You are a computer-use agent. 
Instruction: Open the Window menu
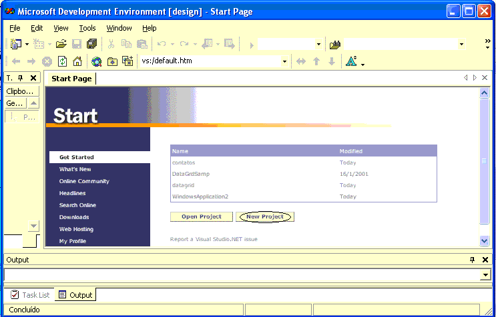[119, 28]
